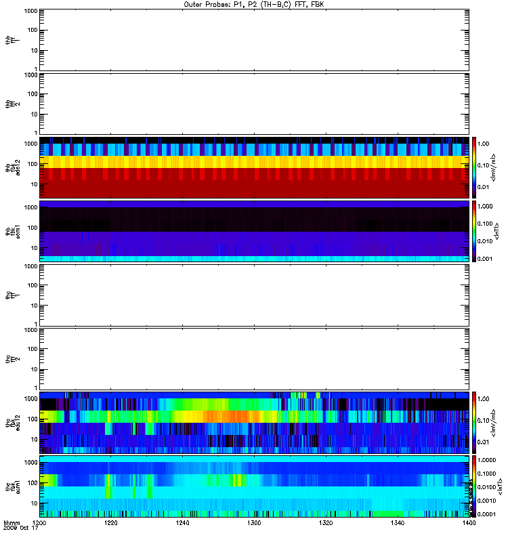Click the '100' tick of thb fff 2 axis
508x542 pixels.
33,94
